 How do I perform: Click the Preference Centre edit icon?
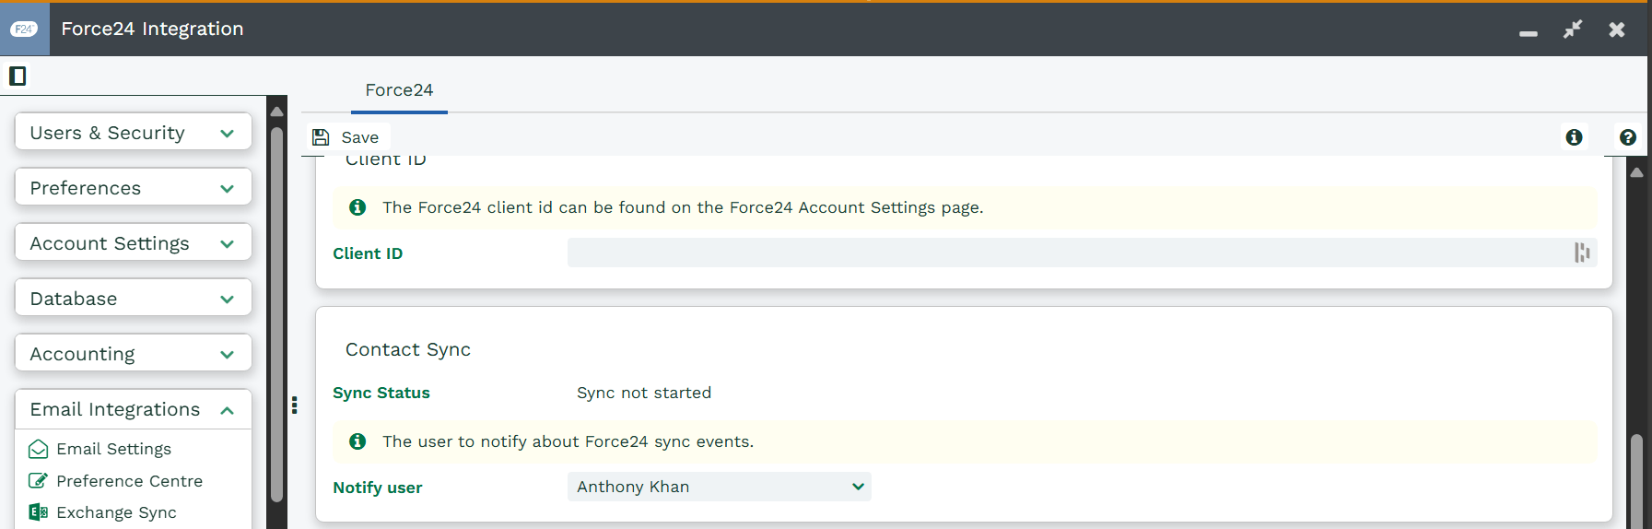pos(39,480)
